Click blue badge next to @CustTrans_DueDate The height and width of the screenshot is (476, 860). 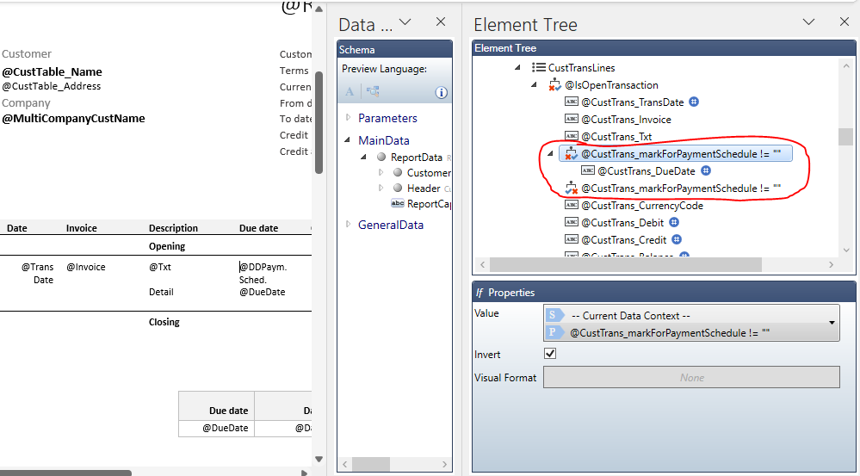[705, 170]
